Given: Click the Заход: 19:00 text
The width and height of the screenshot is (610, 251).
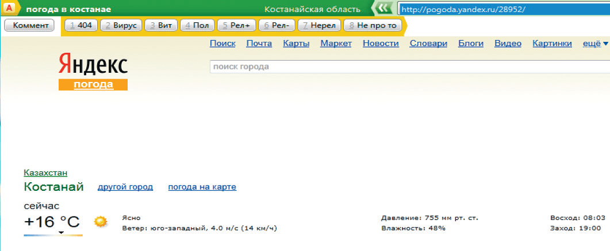Looking at the screenshot, I should coord(576,229).
